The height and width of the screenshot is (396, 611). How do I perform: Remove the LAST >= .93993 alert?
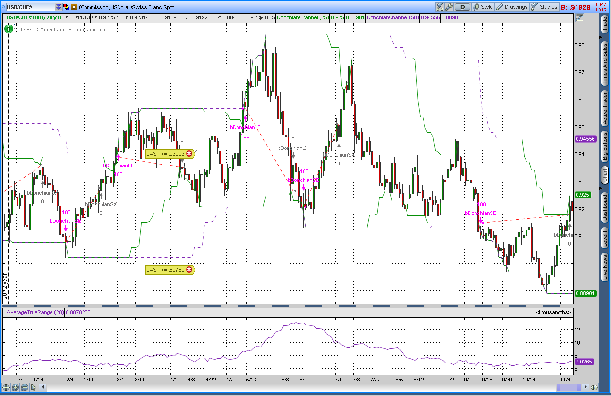pyautogui.click(x=189, y=154)
